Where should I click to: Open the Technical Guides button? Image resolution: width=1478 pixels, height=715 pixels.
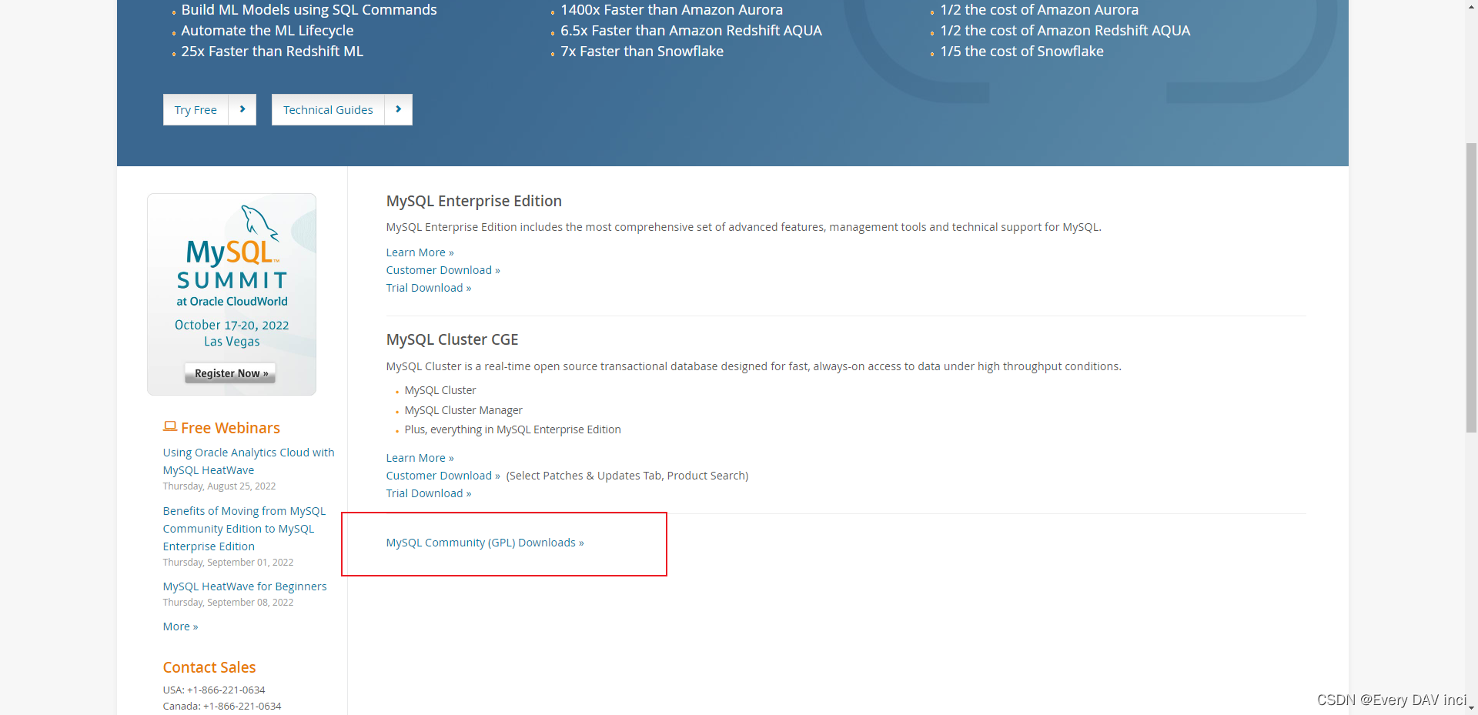(x=328, y=110)
